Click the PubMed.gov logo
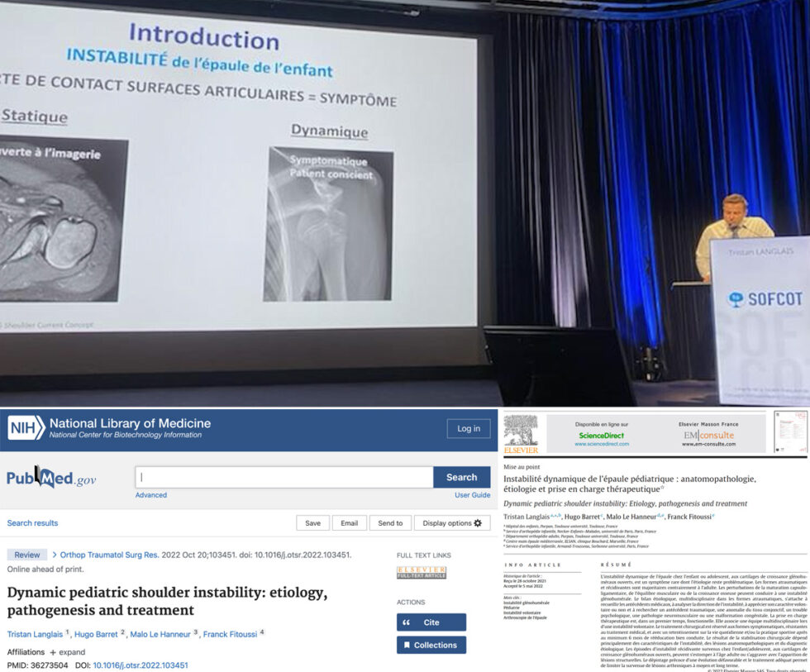 [x=51, y=478]
